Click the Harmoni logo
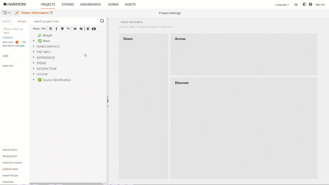 click(15, 4)
